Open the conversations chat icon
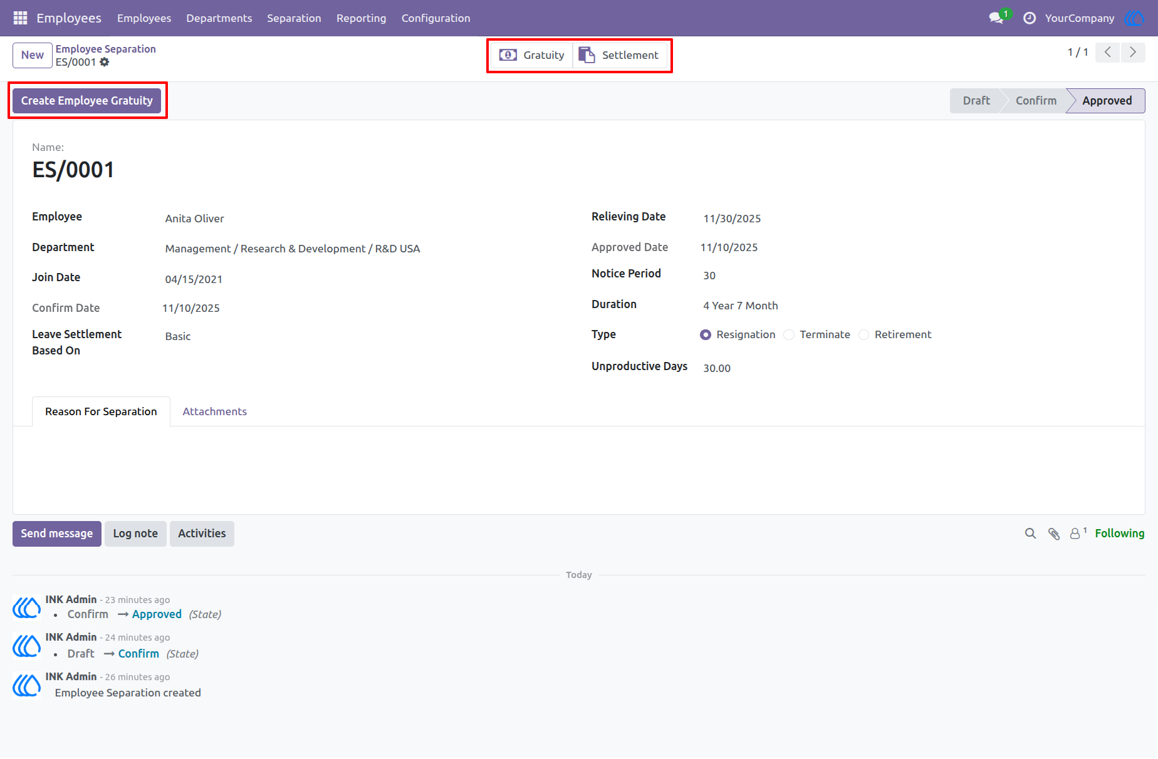This screenshot has width=1158, height=759. pos(996,18)
